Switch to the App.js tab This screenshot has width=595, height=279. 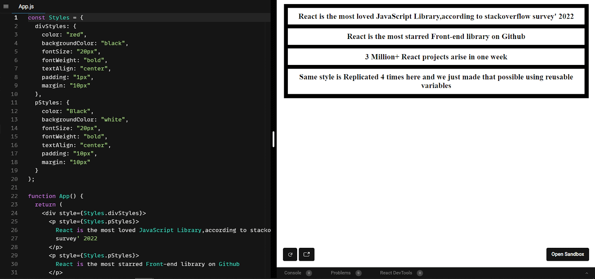click(26, 6)
